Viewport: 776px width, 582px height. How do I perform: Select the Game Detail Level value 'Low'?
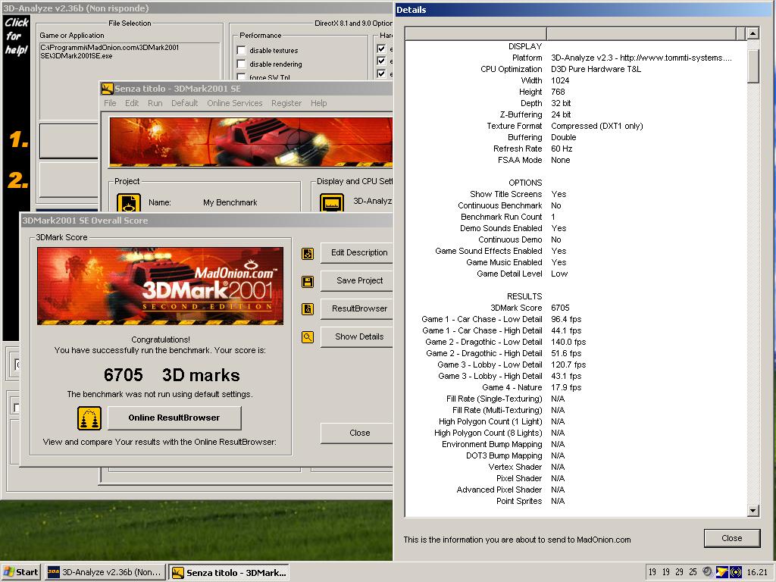559,274
